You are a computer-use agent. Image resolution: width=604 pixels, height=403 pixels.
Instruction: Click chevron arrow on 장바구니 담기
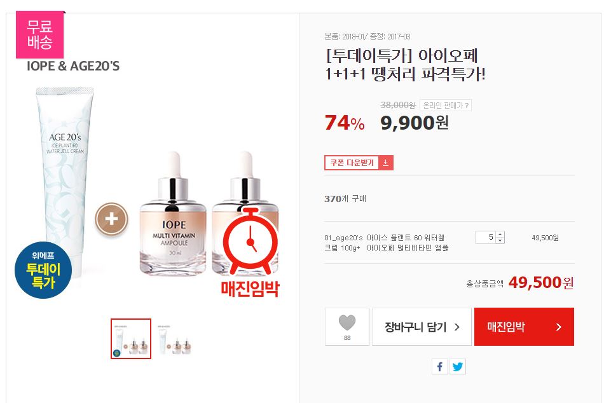pos(457,327)
